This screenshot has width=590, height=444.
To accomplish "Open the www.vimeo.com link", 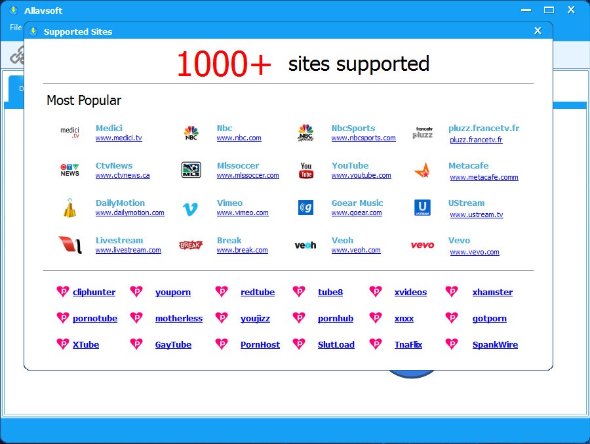I will pyautogui.click(x=243, y=212).
